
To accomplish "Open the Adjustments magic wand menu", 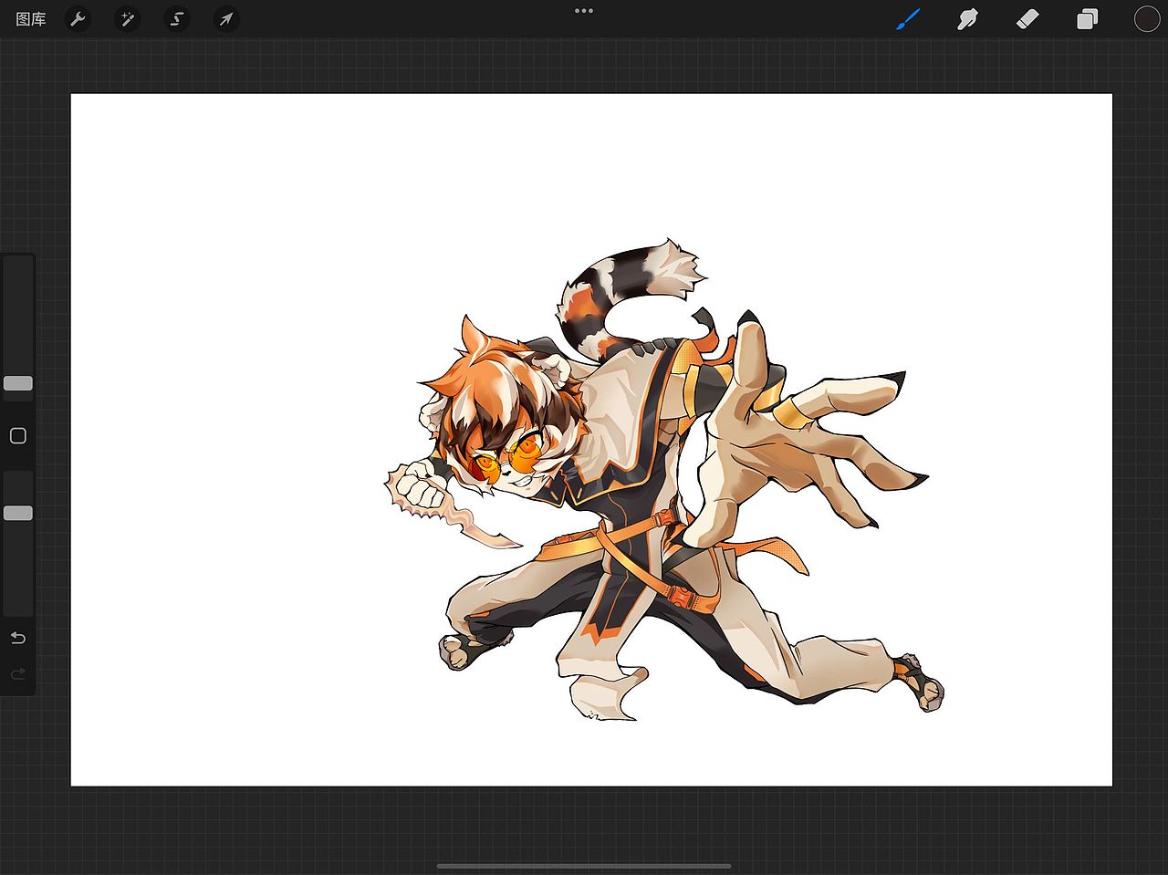I will [x=128, y=19].
